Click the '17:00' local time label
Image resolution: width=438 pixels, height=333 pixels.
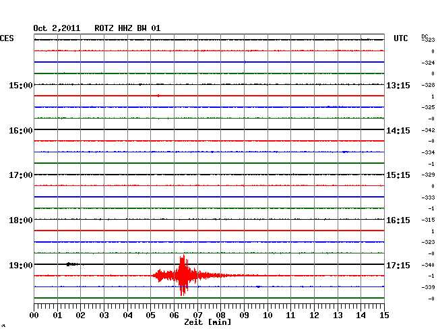point(21,175)
